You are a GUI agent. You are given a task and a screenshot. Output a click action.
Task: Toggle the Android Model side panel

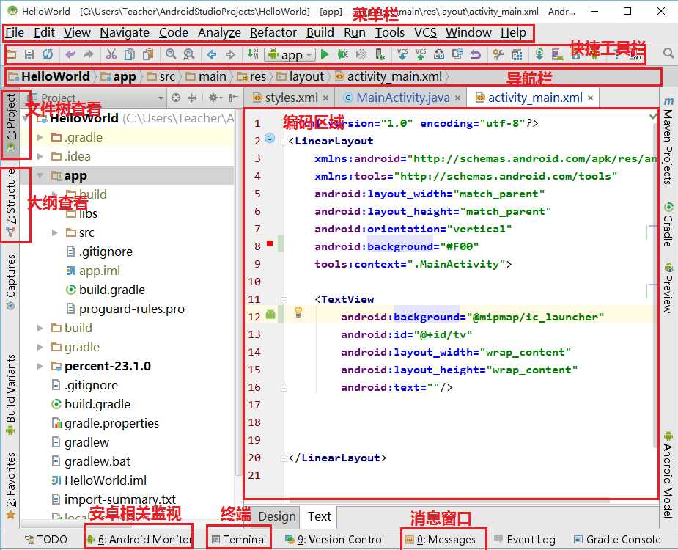coord(668,474)
